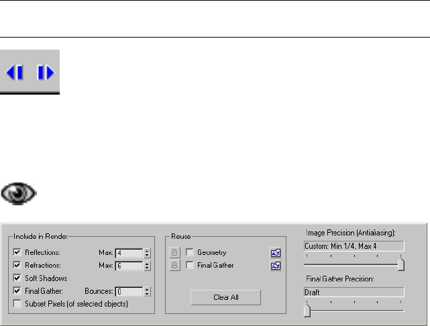Click the Refractions Max value field
This screenshot has width=430, height=326.
(x=129, y=266)
